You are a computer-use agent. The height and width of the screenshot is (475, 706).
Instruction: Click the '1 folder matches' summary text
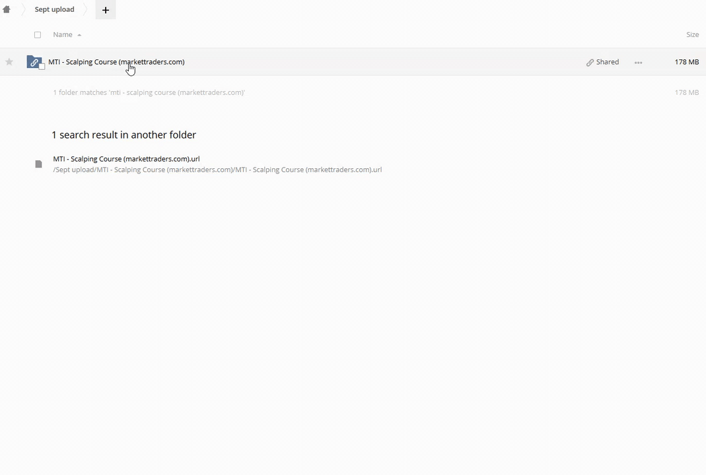pos(149,93)
